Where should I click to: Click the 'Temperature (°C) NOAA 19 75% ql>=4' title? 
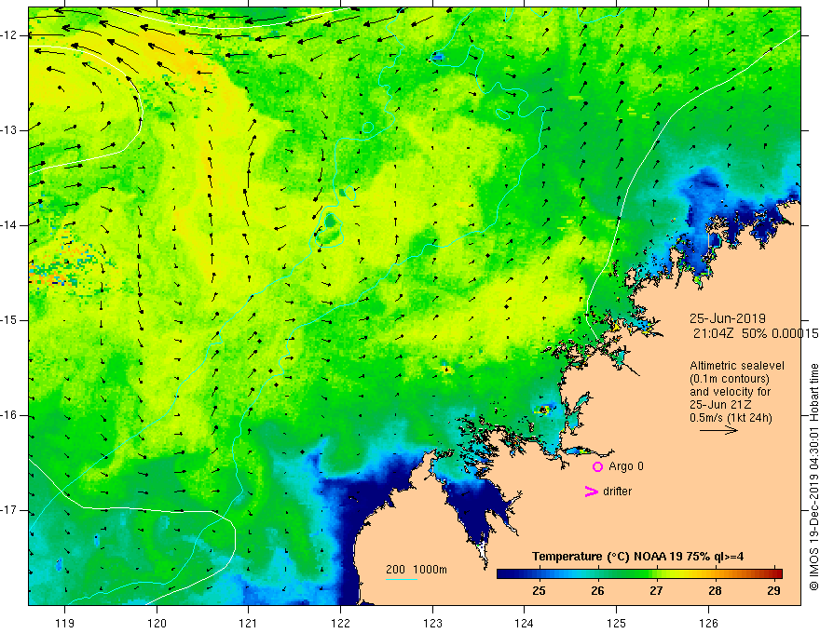click(637, 557)
